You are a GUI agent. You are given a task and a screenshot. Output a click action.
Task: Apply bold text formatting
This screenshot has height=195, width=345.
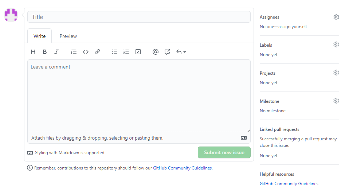coord(45,52)
